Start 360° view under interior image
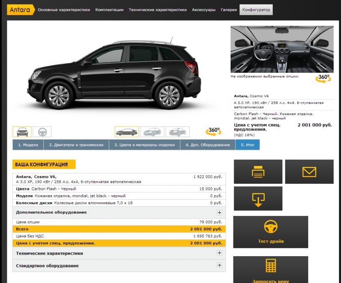 tap(324, 78)
